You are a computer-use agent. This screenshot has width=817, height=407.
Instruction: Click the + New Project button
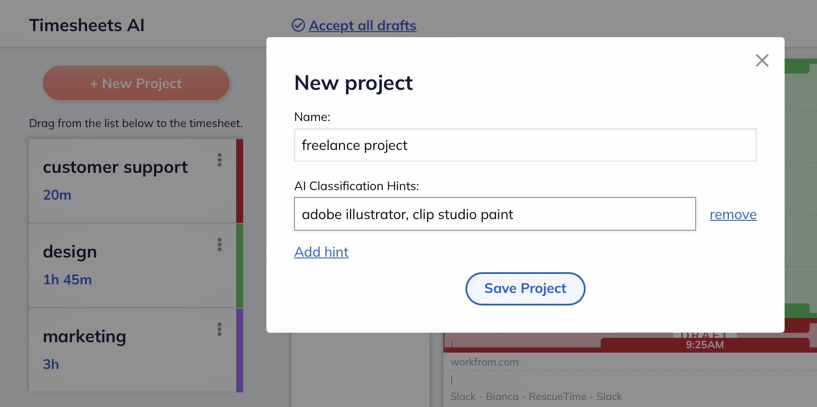click(x=136, y=83)
